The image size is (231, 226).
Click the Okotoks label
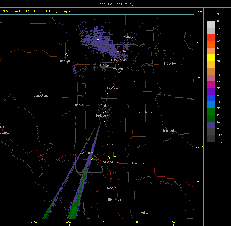pos(110,188)
